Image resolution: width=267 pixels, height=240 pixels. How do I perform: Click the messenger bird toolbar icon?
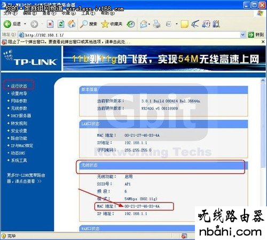coord(195,24)
